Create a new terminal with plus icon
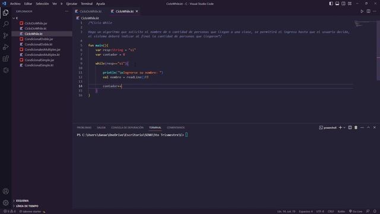This screenshot has height=214, width=380. (x=340, y=127)
